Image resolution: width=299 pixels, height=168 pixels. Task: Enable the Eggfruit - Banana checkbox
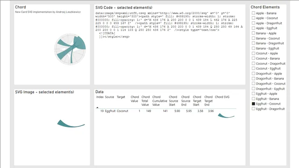[x=253, y=98]
